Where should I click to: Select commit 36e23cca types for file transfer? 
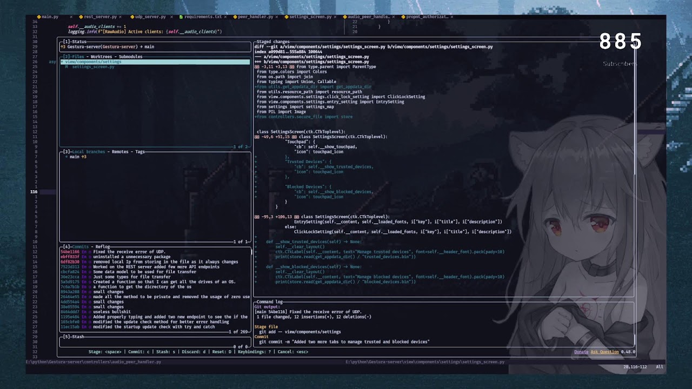(x=155, y=277)
